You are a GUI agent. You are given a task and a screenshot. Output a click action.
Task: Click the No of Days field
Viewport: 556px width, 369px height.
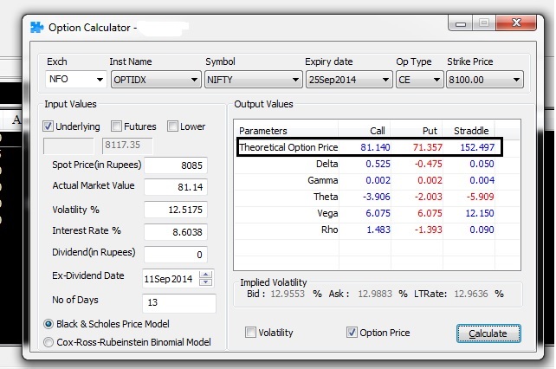click(x=179, y=302)
